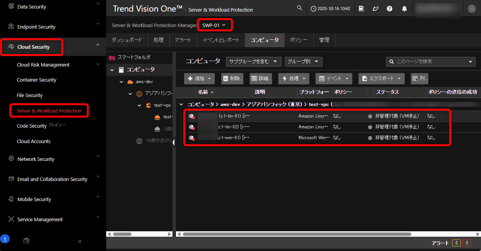This screenshot has width=481, height=251.
Task: Open the グループ別 dropdown
Action: (303, 61)
